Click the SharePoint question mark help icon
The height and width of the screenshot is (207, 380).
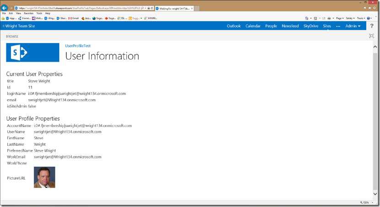point(372,26)
